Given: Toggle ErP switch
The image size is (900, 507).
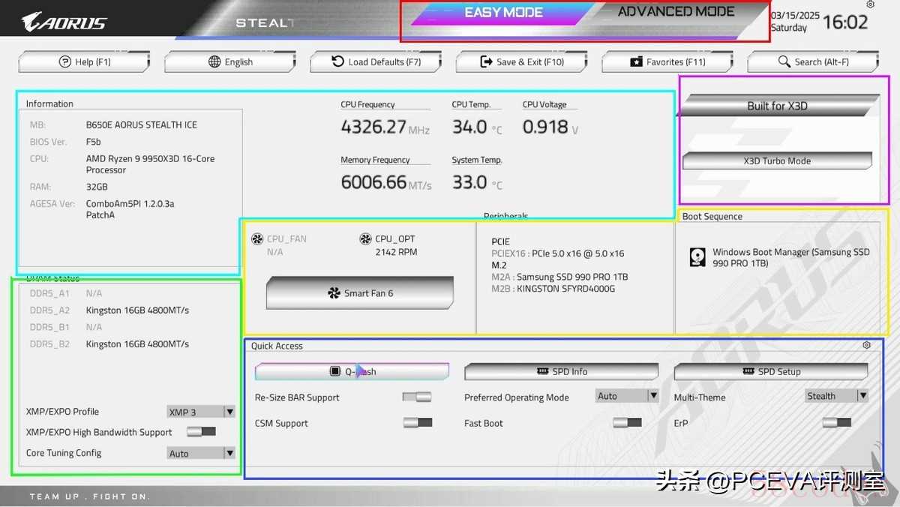Looking at the screenshot, I should click(x=837, y=423).
